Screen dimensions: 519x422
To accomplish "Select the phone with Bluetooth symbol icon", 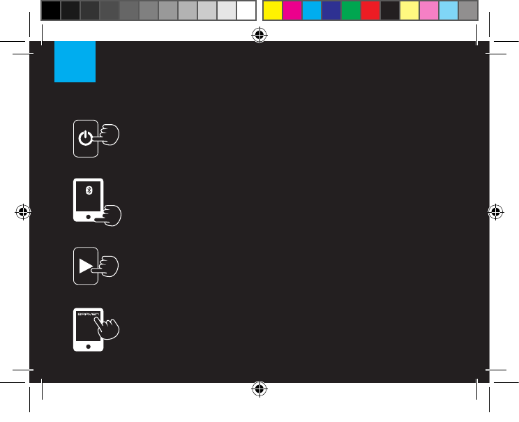I will [97, 202].
